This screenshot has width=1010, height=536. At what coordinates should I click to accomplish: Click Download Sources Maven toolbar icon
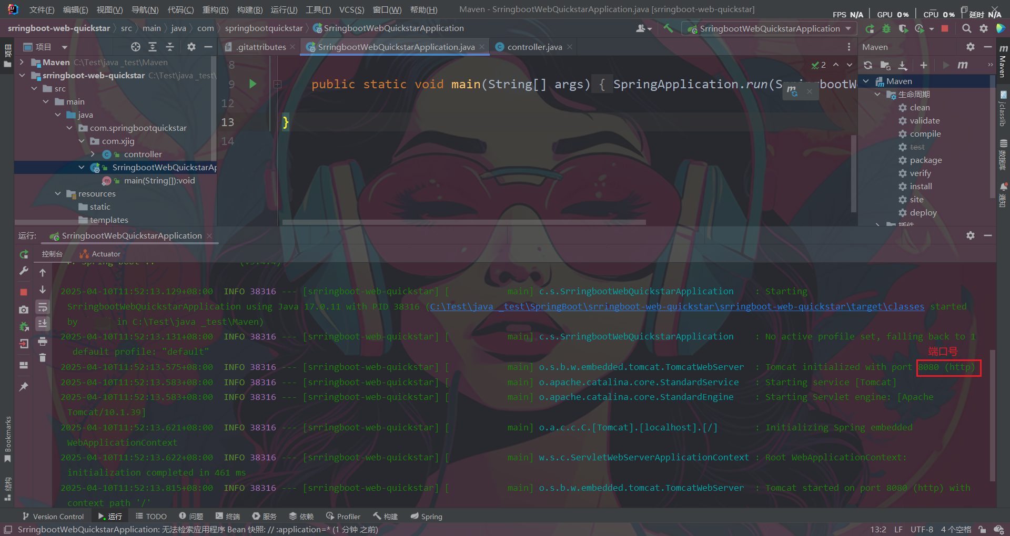(903, 65)
